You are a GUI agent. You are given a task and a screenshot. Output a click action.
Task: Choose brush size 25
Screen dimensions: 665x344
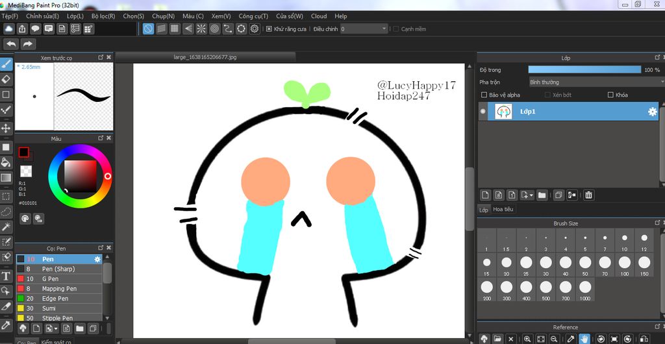pos(526,265)
